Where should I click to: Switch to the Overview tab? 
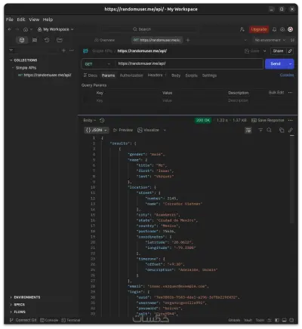[104, 40]
